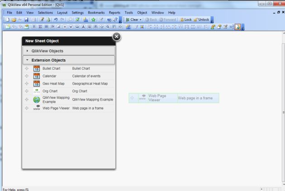Image resolution: width=285 pixels, height=191 pixels.
Task: Create a Search Object magnifier icon
Action: coord(108,27)
